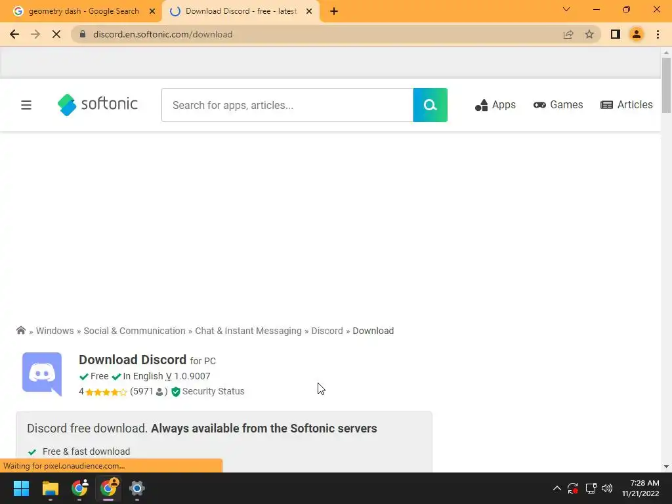This screenshot has width=672, height=504.
Task: Open the Windows Start menu
Action: tap(21, 488)
